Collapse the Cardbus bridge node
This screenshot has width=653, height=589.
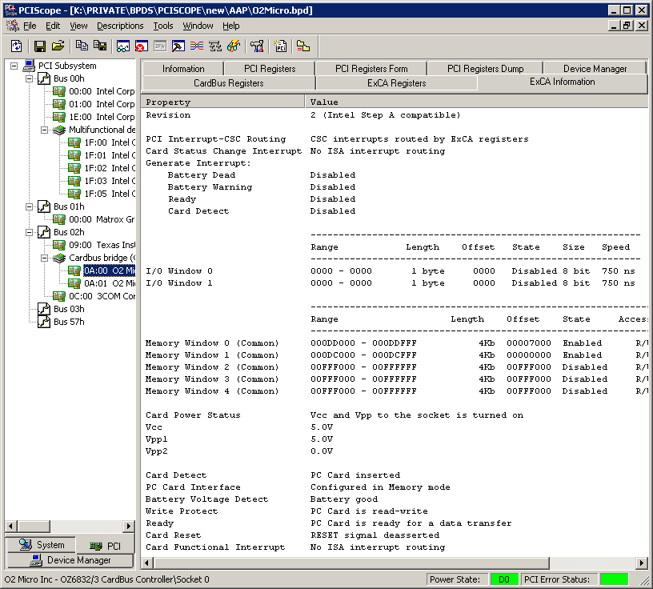click(x=46, y=258)
